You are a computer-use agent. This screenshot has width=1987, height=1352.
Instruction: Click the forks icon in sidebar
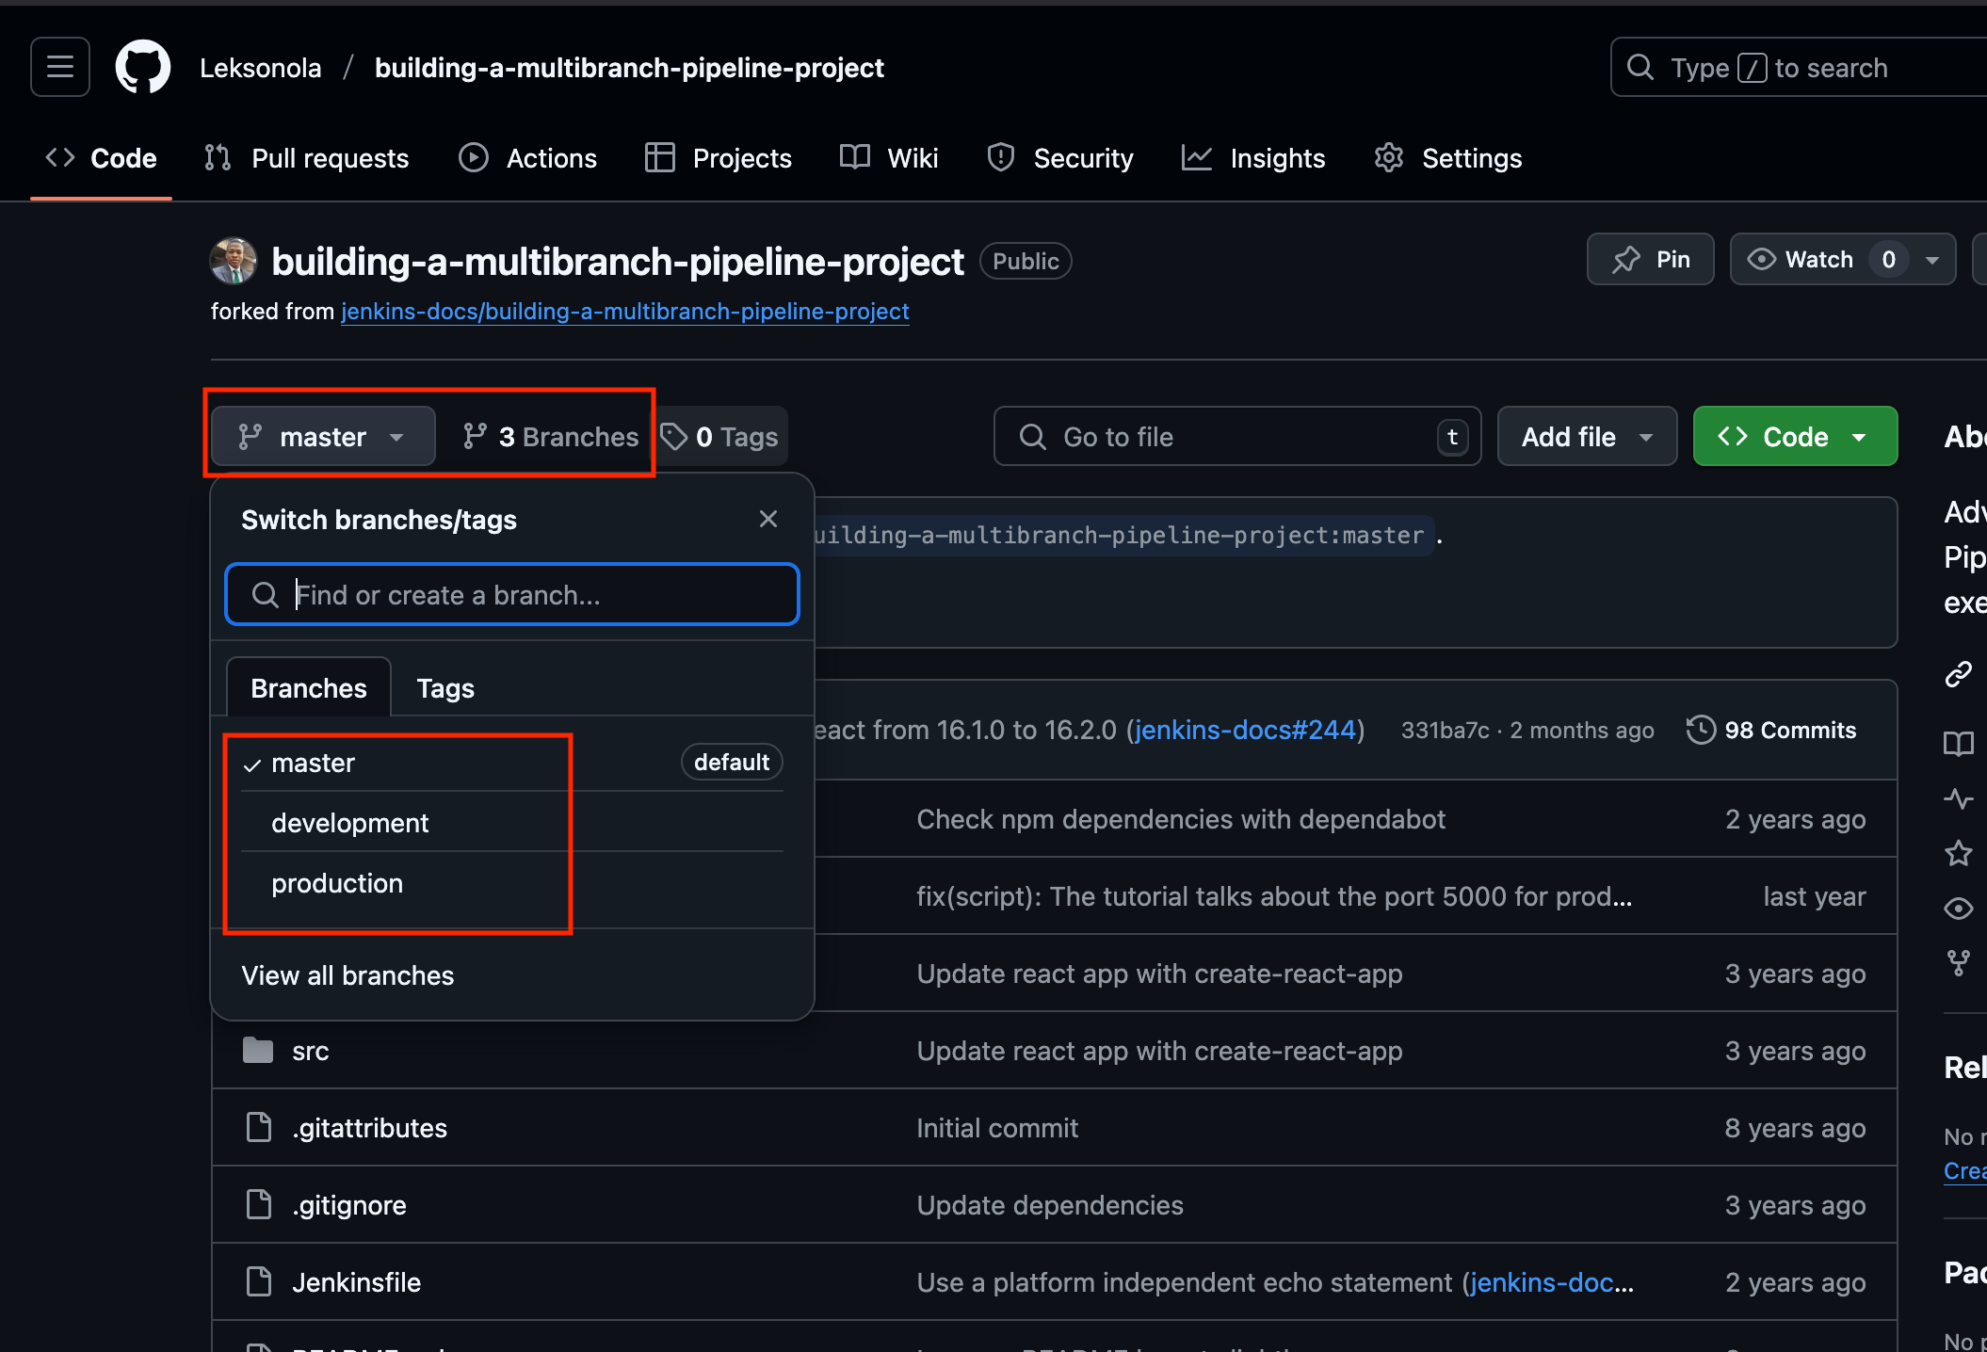[x=1959, y=963]
